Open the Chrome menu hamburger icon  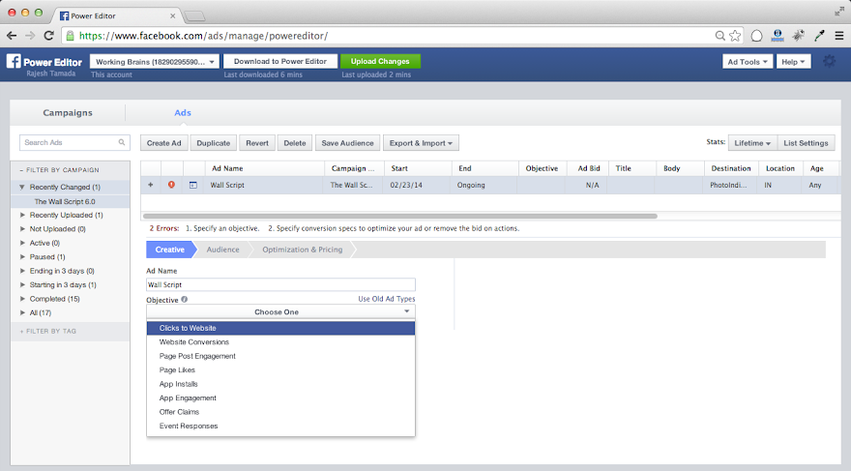839,36
